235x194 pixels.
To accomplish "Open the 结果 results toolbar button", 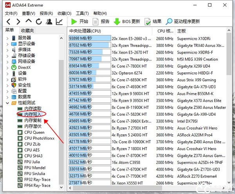I will point(153,22).
